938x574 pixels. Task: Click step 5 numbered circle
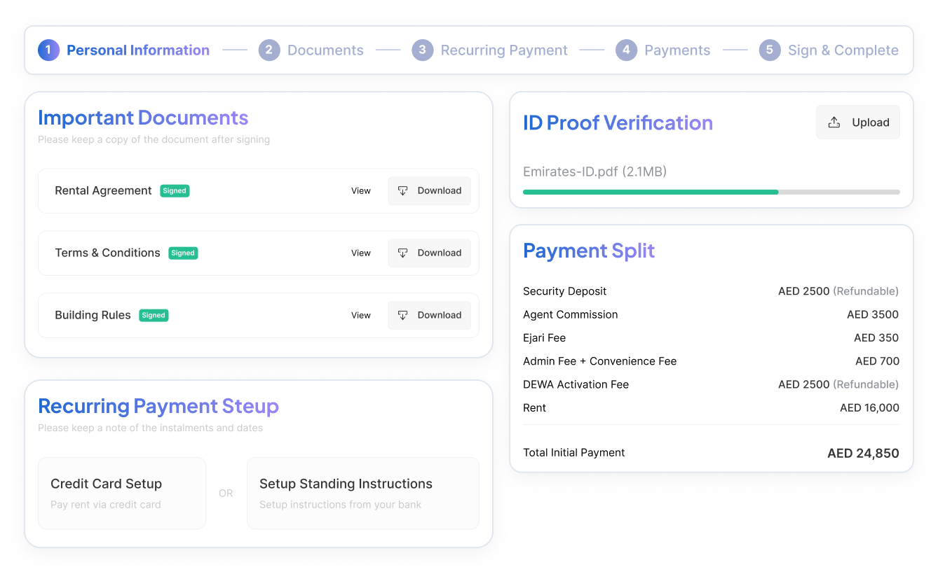[x=769, y=50]
